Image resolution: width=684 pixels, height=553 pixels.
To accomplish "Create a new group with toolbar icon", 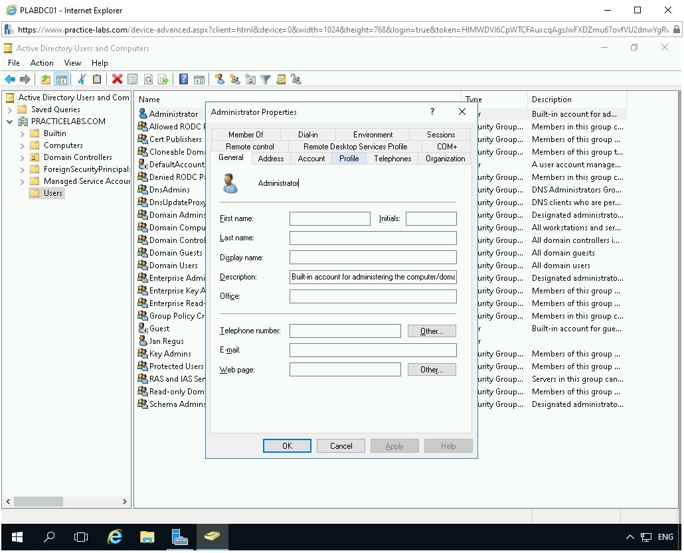I will (x=235, y=80).
